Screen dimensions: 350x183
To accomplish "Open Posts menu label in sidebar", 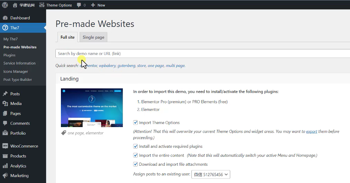I will coord(15,94).
